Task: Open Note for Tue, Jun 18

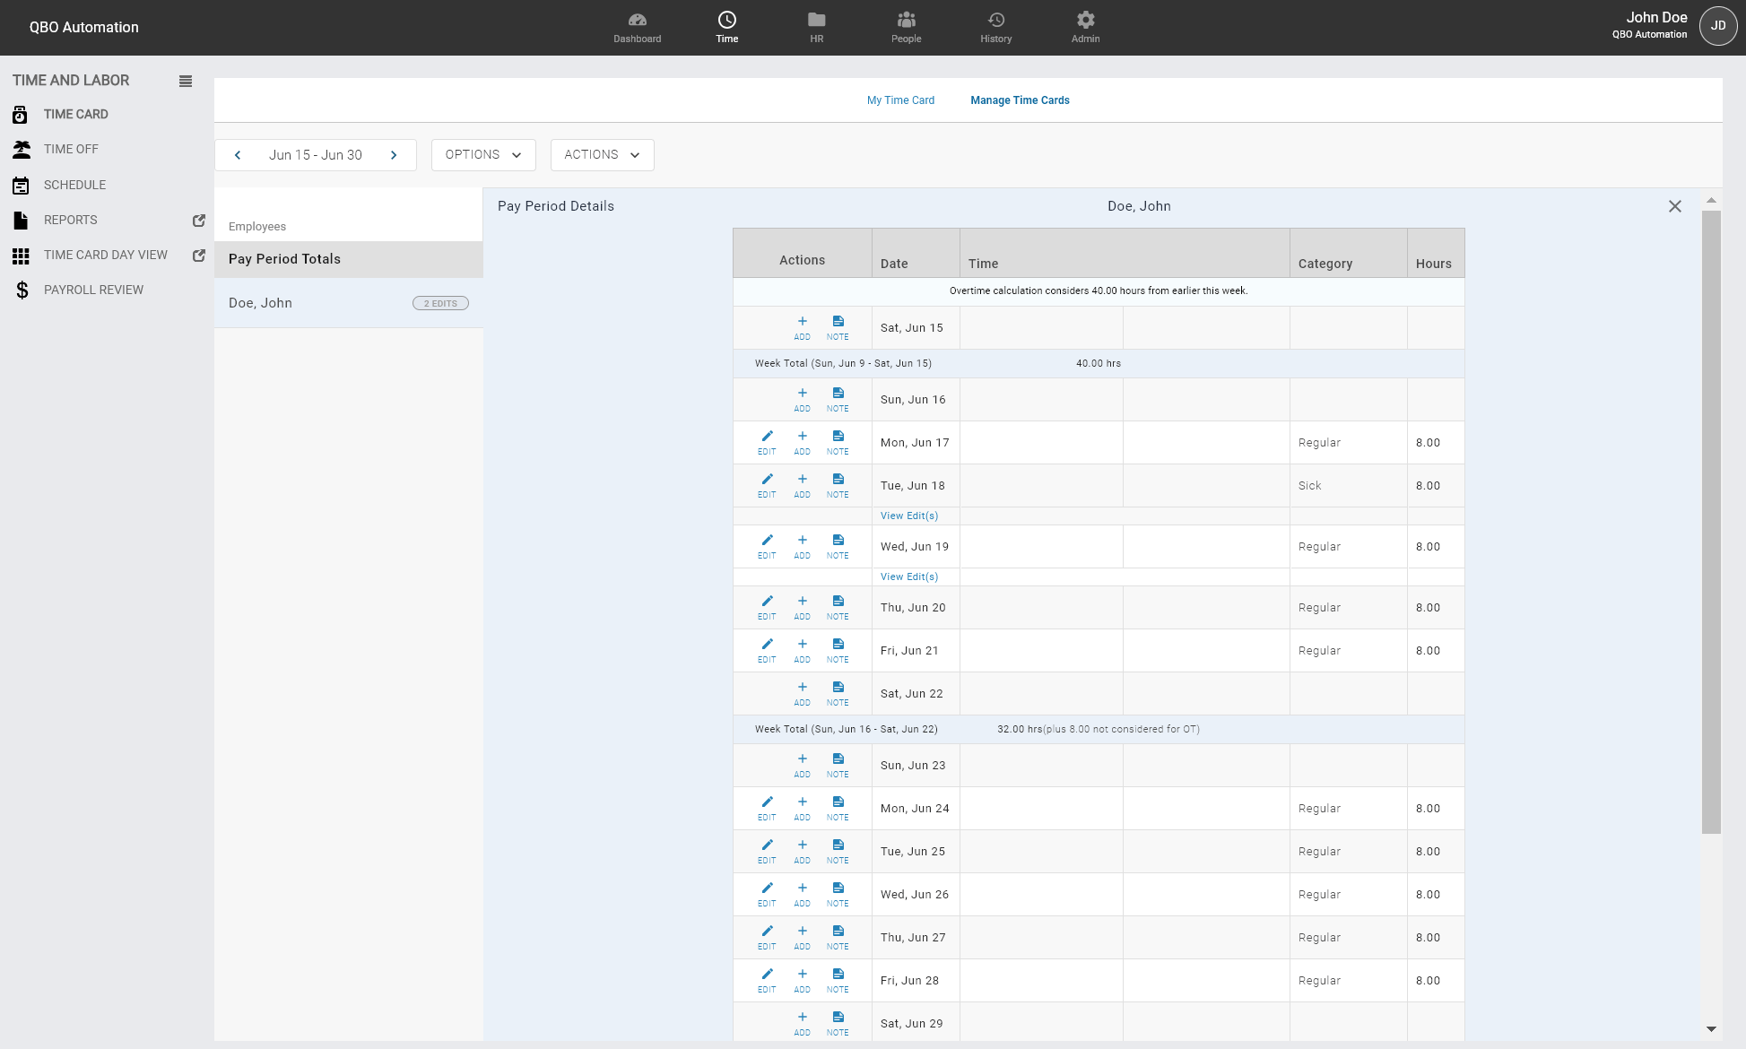Action: click(x=838, y=484)
